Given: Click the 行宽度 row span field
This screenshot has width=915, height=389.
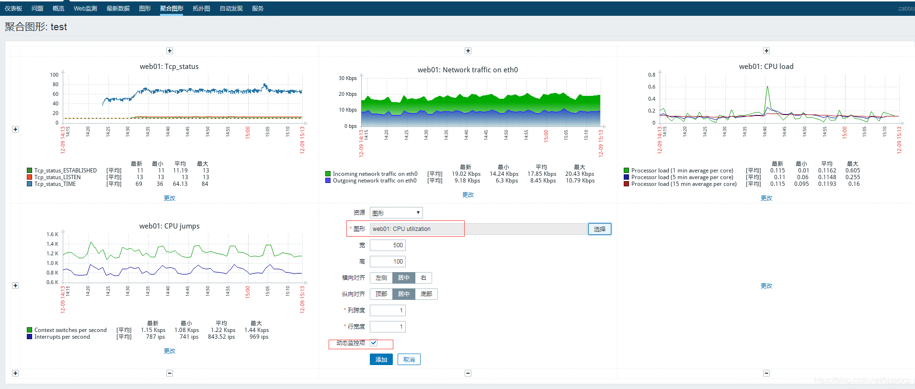Looking at the screenshot, I should (x=388, y=327).
